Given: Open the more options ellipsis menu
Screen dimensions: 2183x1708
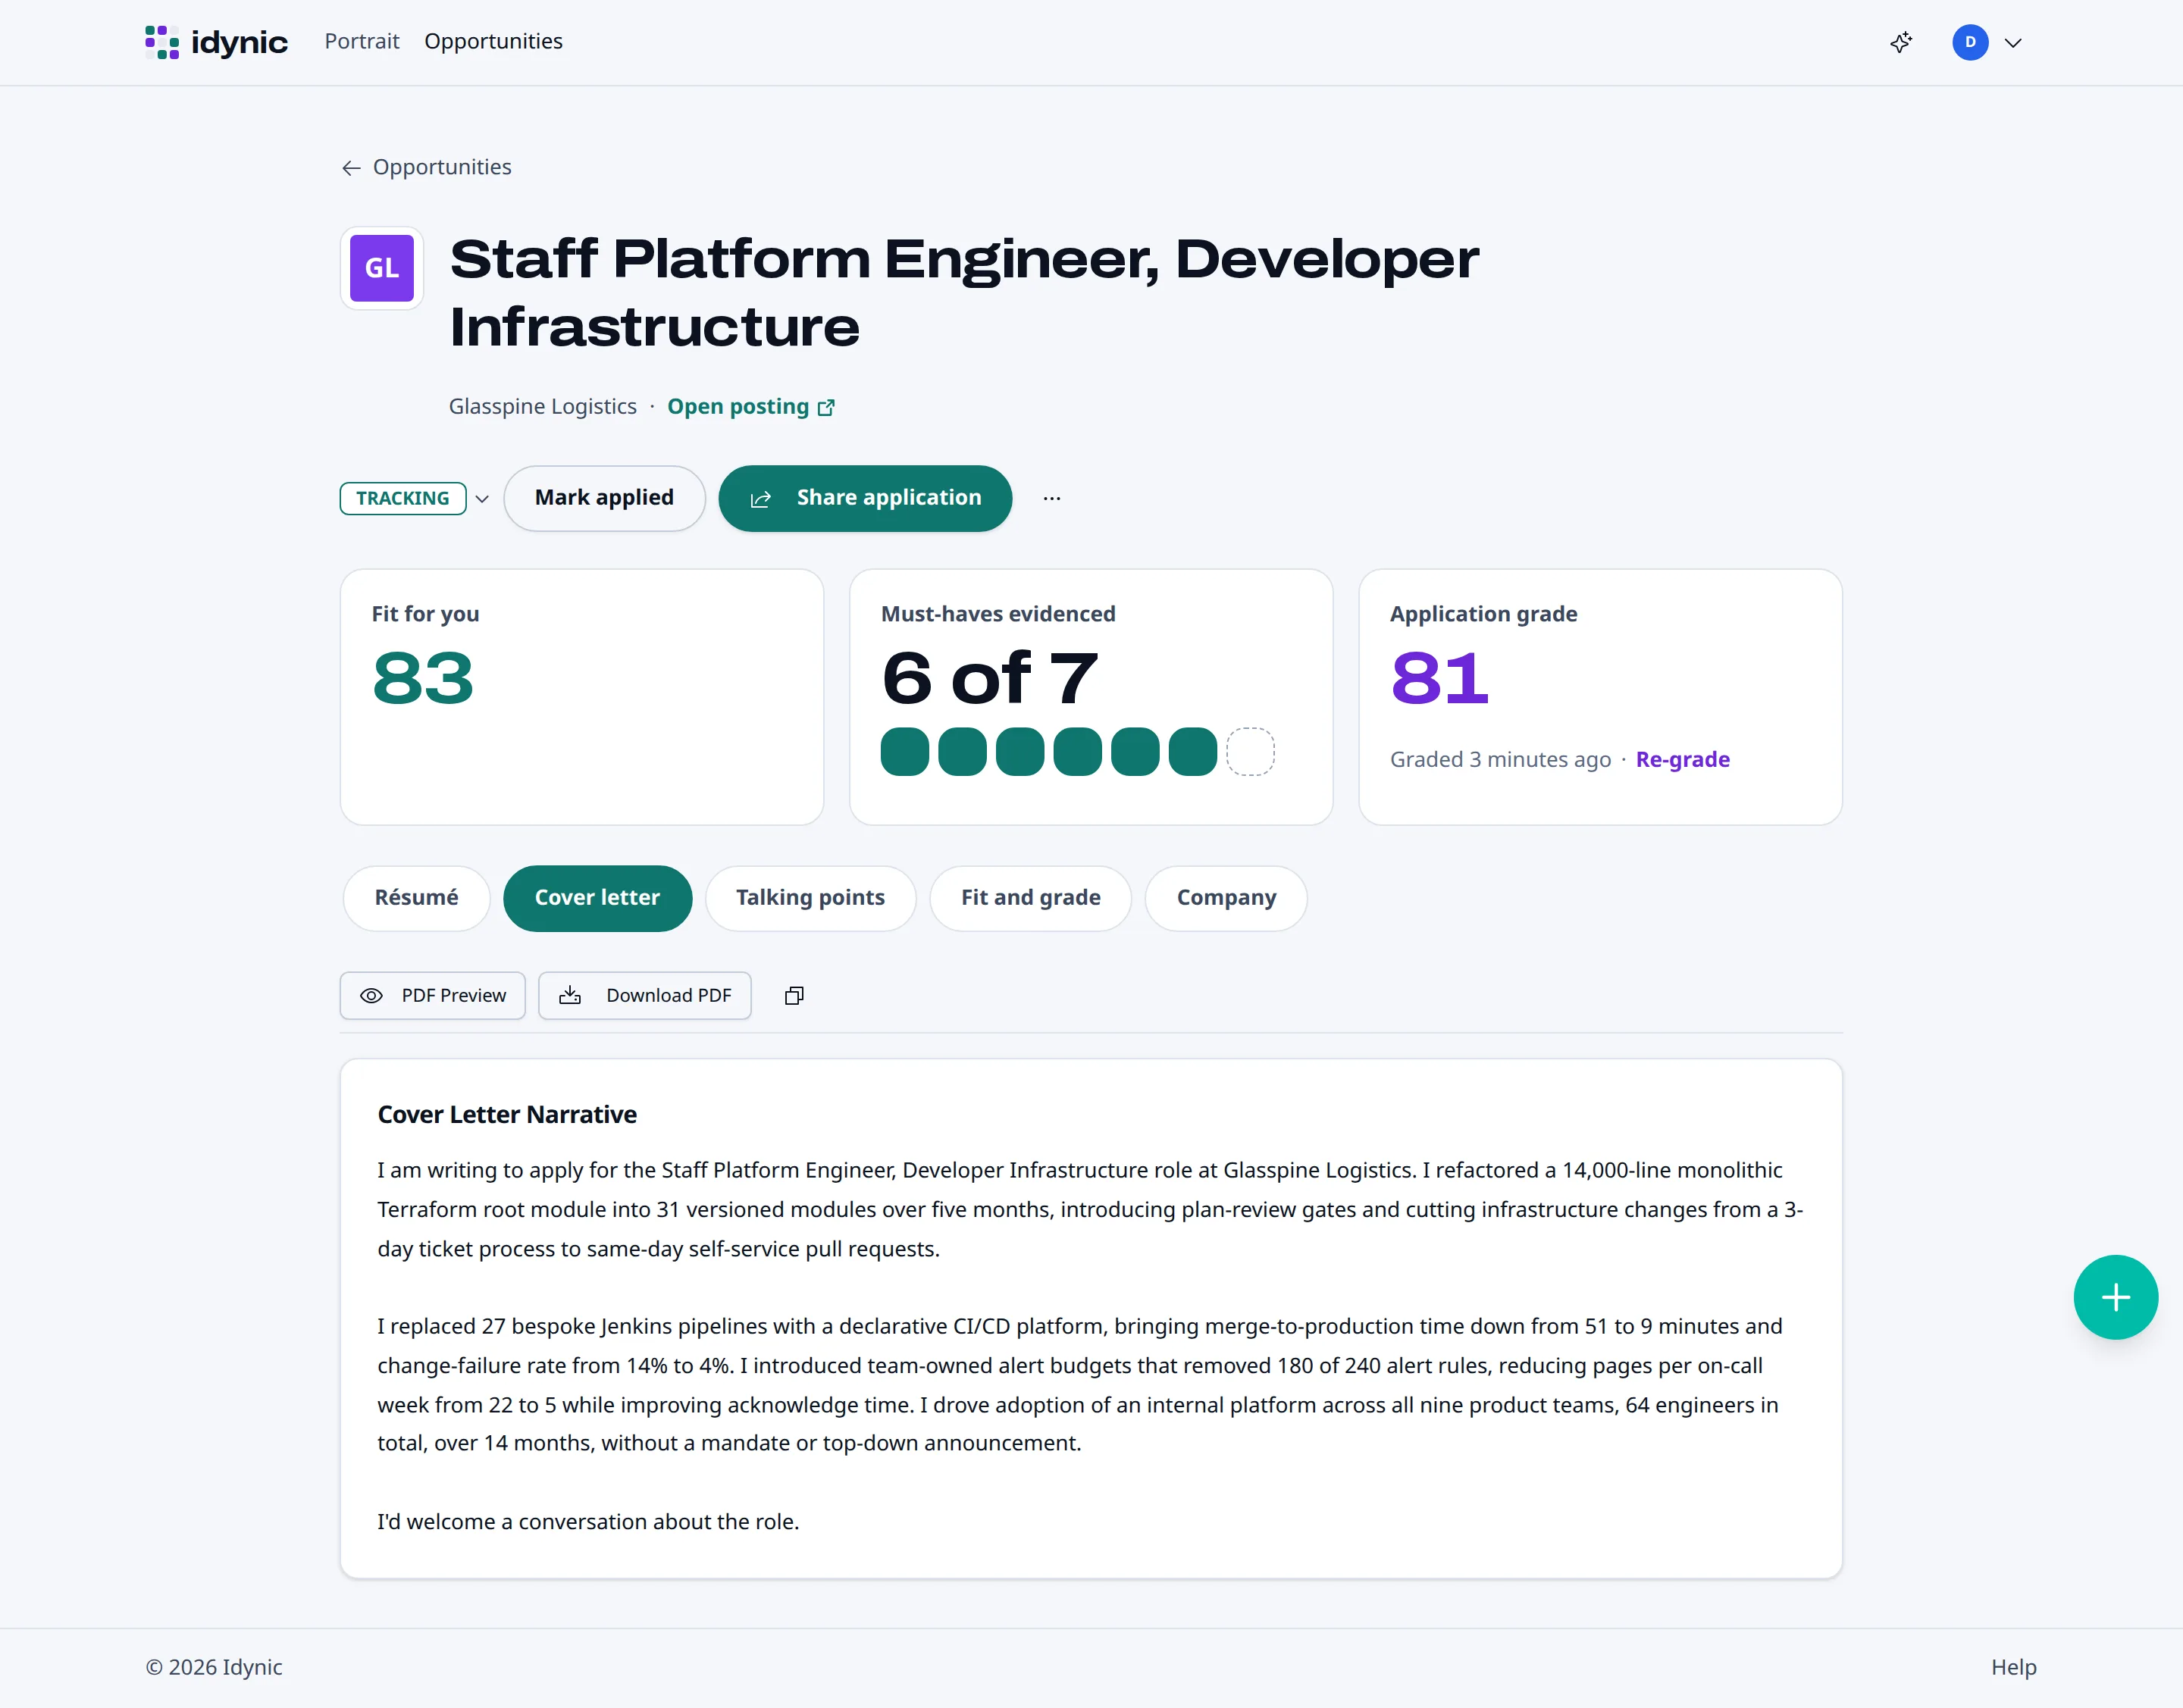Looking at the screenshot, I should [x=1051, y=498].
